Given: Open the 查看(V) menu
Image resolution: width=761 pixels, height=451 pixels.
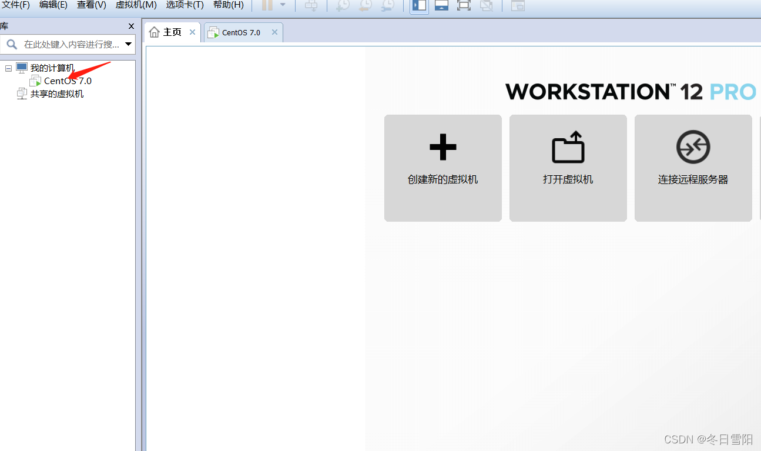Looking at the screenshot, I should pos(92,5).
